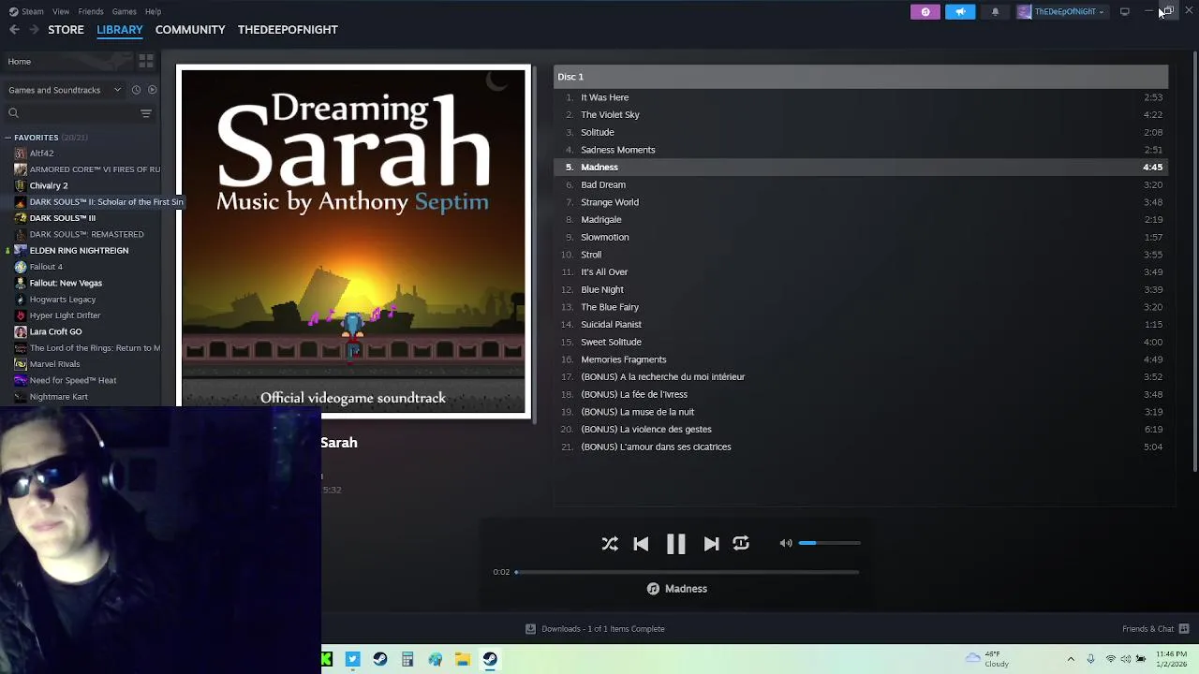Play bonus track La violence des gestes
The height and width of the screenshot is (674, 1199).
861,430
